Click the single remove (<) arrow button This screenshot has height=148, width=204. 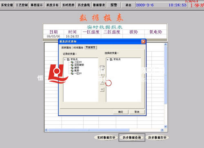coord(102,75)
